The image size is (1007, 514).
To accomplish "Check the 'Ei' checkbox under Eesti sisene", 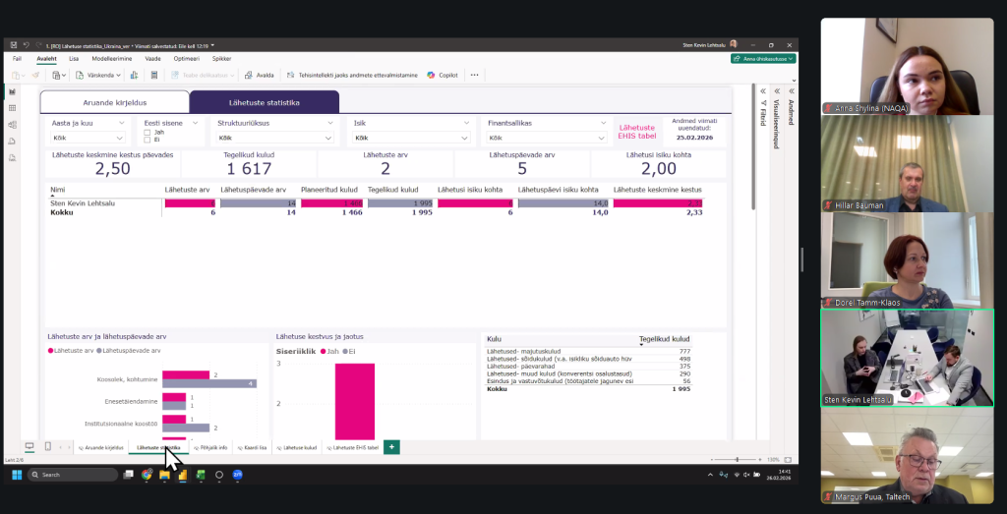I will [x=148, y=140].
